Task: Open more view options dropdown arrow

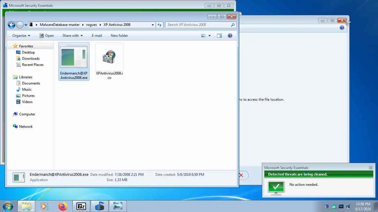Action: (x=209, y=36)
